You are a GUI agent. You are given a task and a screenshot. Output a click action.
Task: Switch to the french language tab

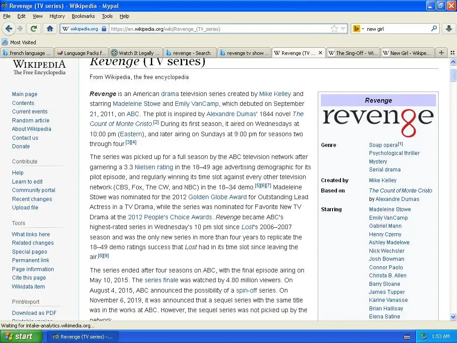[27, 53]
